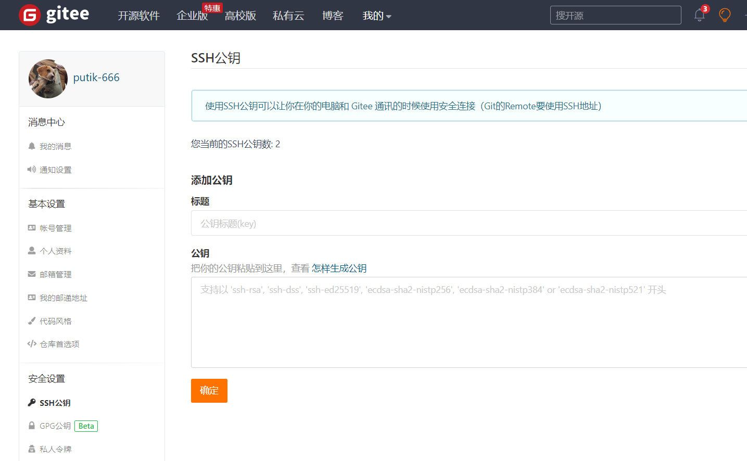747x461 pixels.
Task: Click the orange lightbulb icon
Action: coord(724,15)
